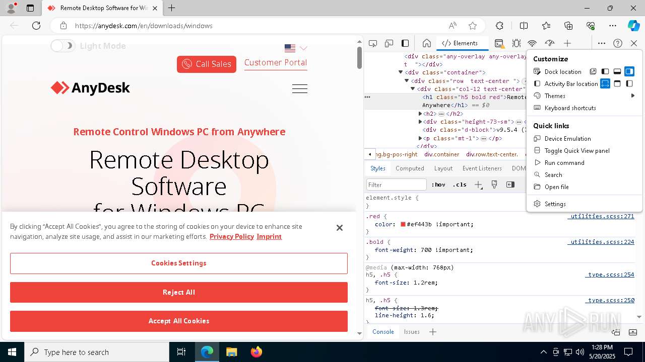Open the Console tool icon
645x362 pixels.
tap(499, 43)
